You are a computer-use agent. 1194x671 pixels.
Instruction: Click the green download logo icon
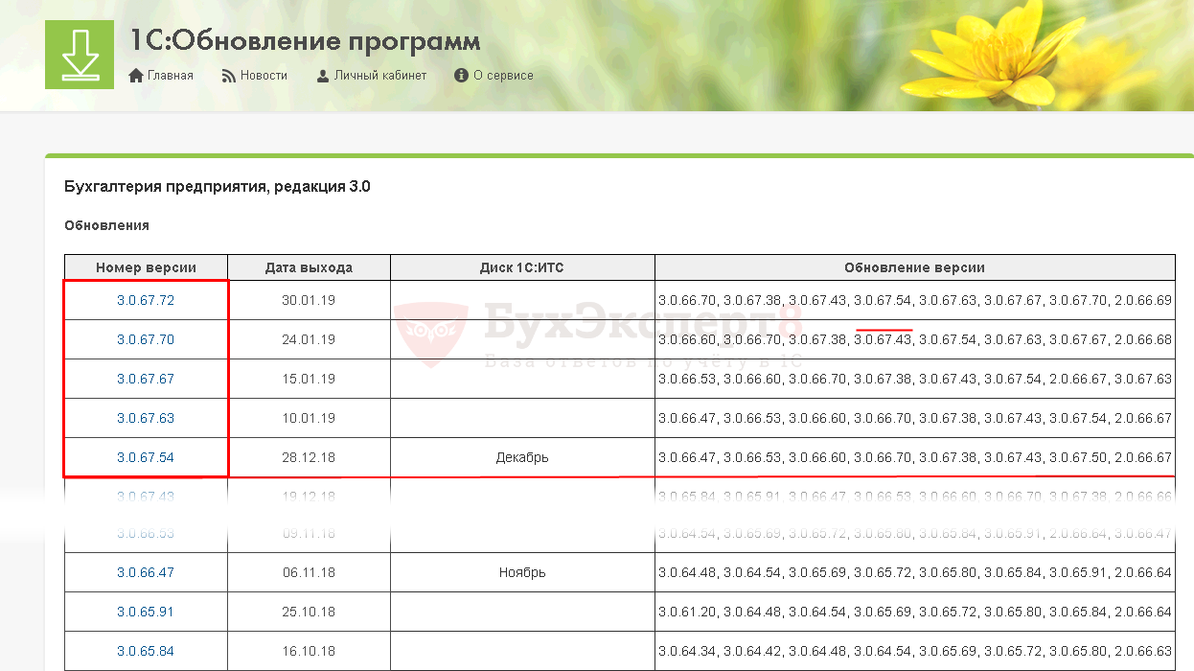pyautogui.click(x=80, y=55)
